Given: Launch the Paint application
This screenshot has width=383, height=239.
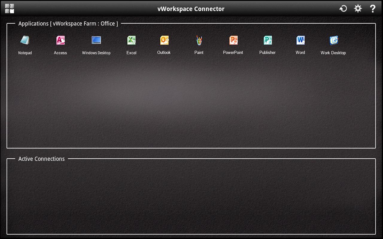Looking at the screenshot, I should click(x=199, y=40).
